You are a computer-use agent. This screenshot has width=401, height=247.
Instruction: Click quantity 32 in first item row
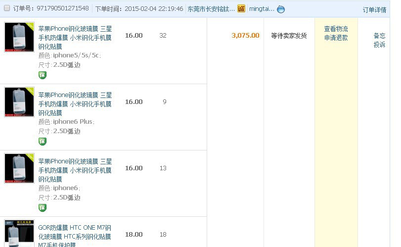click(x=163, y=35)
